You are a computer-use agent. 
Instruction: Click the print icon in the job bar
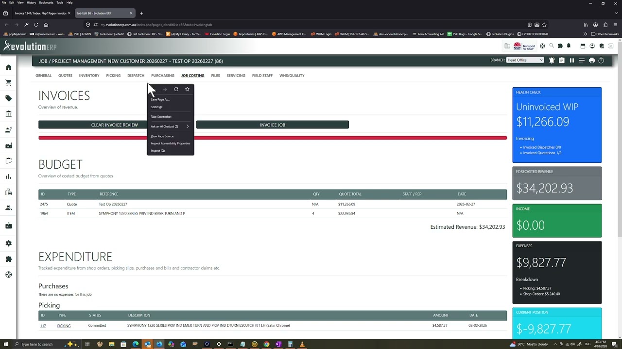tap(591, 61)
